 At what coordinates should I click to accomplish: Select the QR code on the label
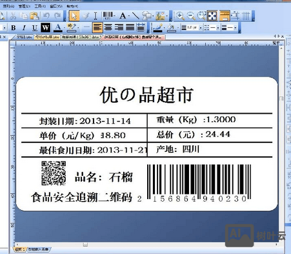pyautogui.click(x=54, y=173)
